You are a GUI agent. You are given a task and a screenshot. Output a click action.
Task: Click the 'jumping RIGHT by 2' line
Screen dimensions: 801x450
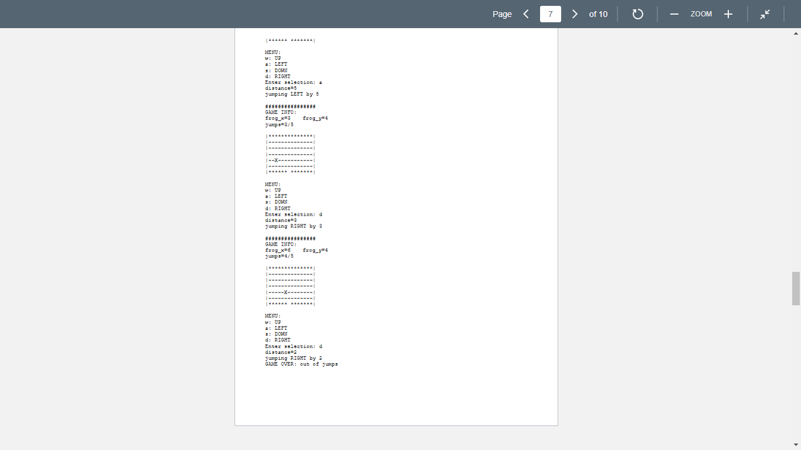294,358
